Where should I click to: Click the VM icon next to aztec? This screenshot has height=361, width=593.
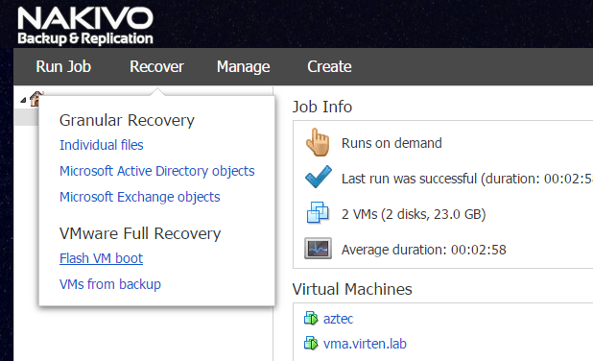pyautogui.click(x=311, y=318)
